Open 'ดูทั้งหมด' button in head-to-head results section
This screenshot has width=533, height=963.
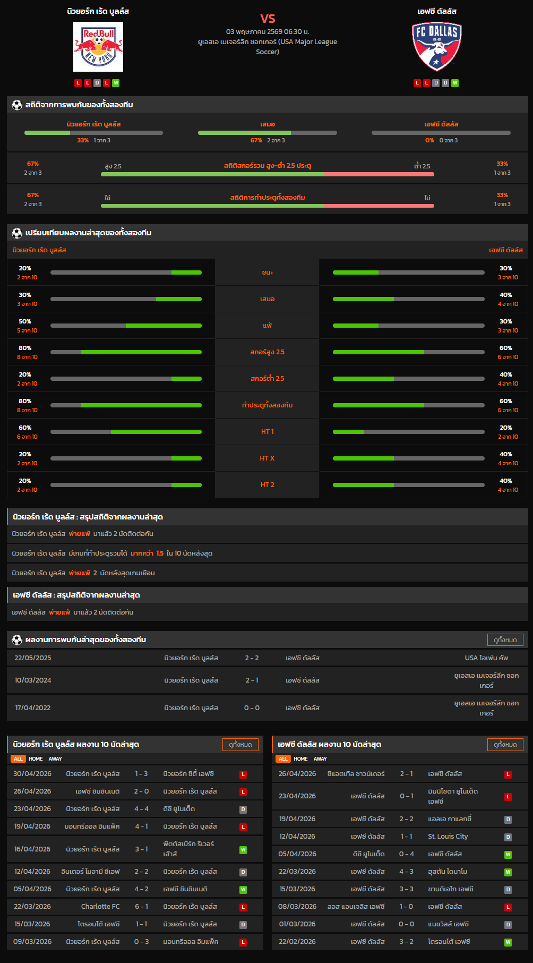[x=505, y=640]
